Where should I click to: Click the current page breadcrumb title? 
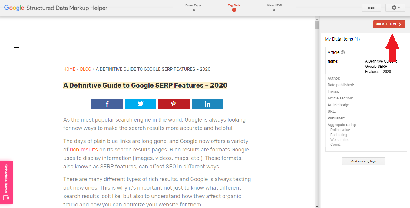click(153, 69)
